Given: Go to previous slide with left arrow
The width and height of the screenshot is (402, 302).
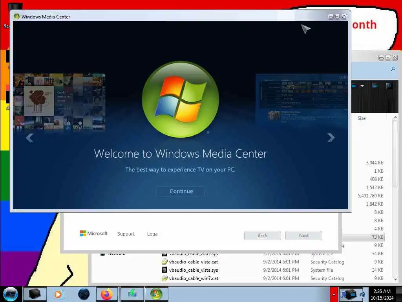Looking at the screenshot, I should click(30, 138).
